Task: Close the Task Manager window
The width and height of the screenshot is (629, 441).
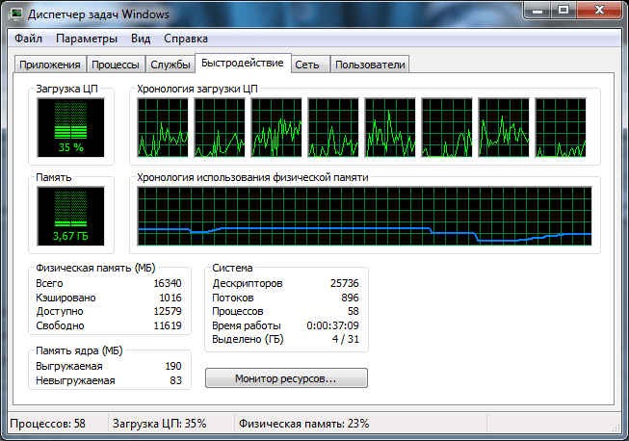Action: (x=599, y=10)
